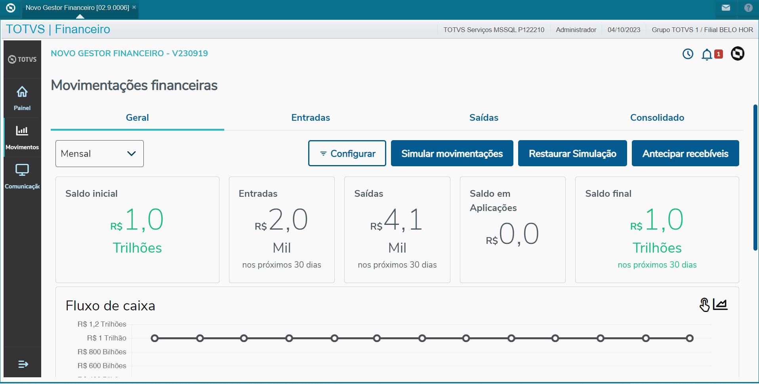Open the Painel home icon in sidebar
This screenshot has width=759, height=384.
(22, 92)
